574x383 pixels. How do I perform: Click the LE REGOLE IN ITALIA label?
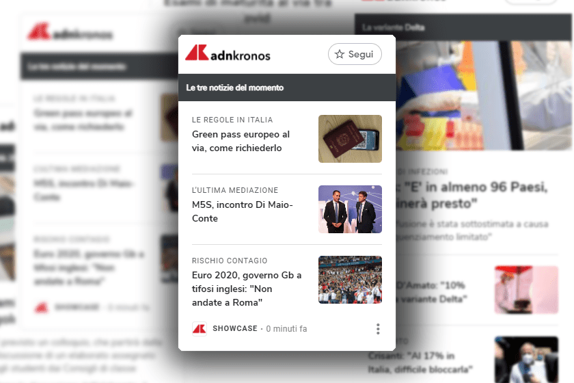pos(232,120)
